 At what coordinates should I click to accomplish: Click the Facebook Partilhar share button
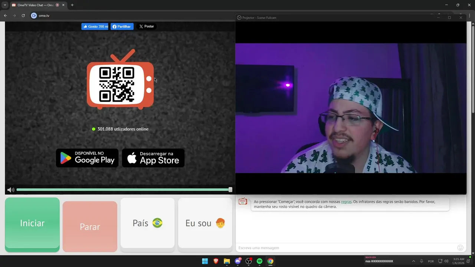(x=122, y=26)
